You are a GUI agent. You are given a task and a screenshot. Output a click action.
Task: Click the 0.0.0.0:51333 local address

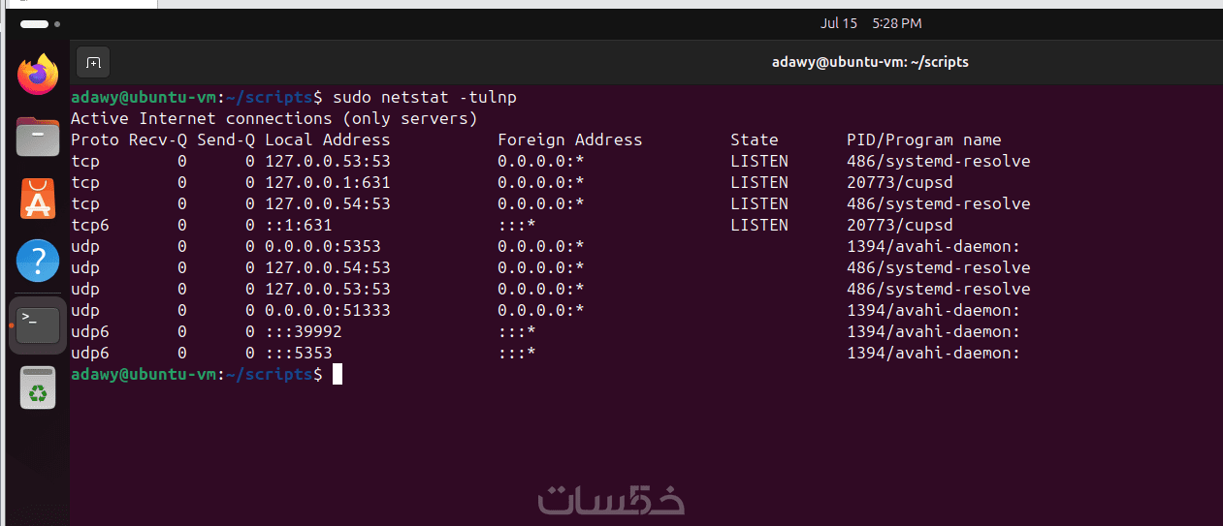coord(327,310)
